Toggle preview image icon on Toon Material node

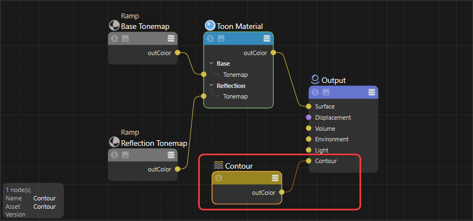[x=221, y=38]
